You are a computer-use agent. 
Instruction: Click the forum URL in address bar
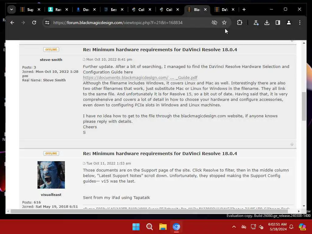(x=118, y=23)
